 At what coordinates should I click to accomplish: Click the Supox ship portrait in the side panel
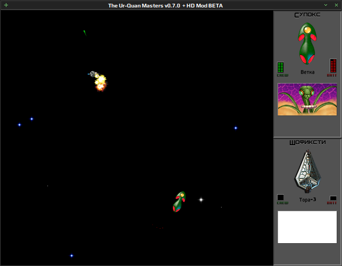[x=307, y=44]
